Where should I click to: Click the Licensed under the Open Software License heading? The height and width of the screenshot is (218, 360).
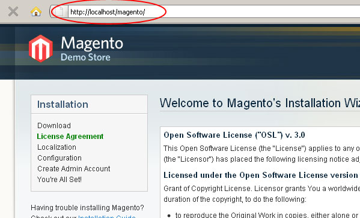tap(261, 175)
